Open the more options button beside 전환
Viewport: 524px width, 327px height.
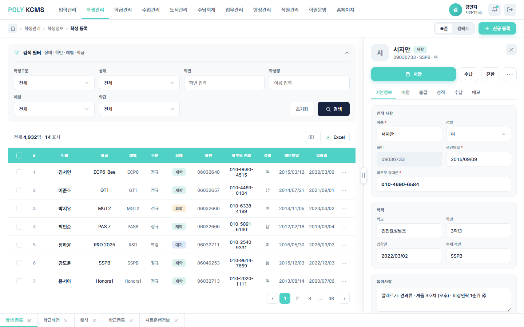coord(510,74)
